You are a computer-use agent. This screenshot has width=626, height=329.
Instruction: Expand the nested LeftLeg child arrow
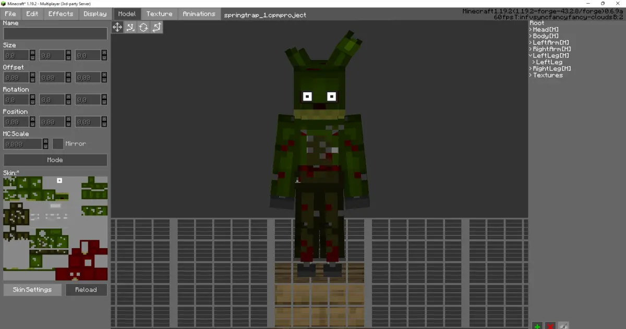[x=534, y=62]
